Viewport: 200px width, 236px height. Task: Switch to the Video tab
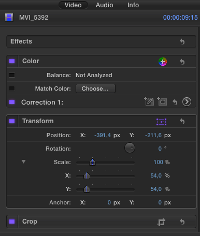[x=73, y=5]
